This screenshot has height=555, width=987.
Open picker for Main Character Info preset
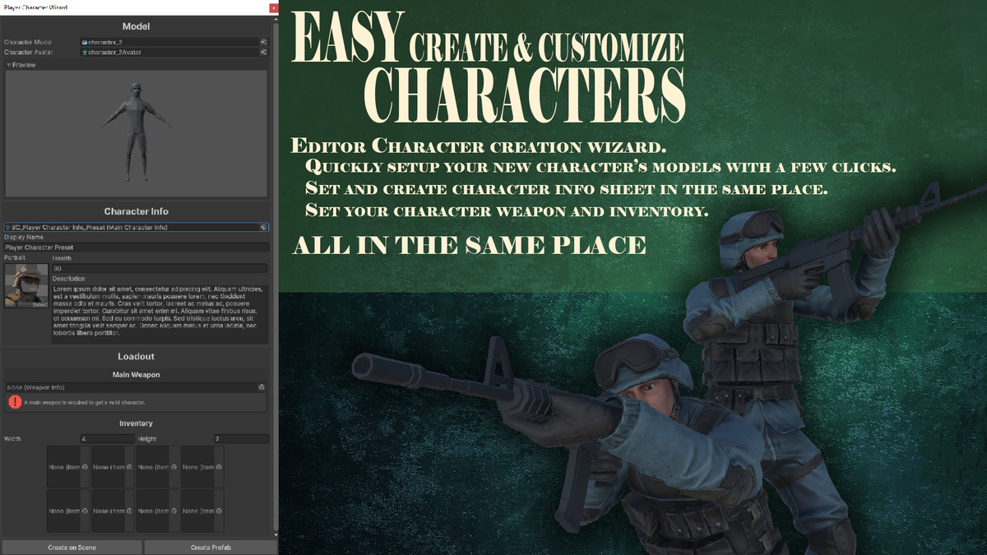coord(264,227)
